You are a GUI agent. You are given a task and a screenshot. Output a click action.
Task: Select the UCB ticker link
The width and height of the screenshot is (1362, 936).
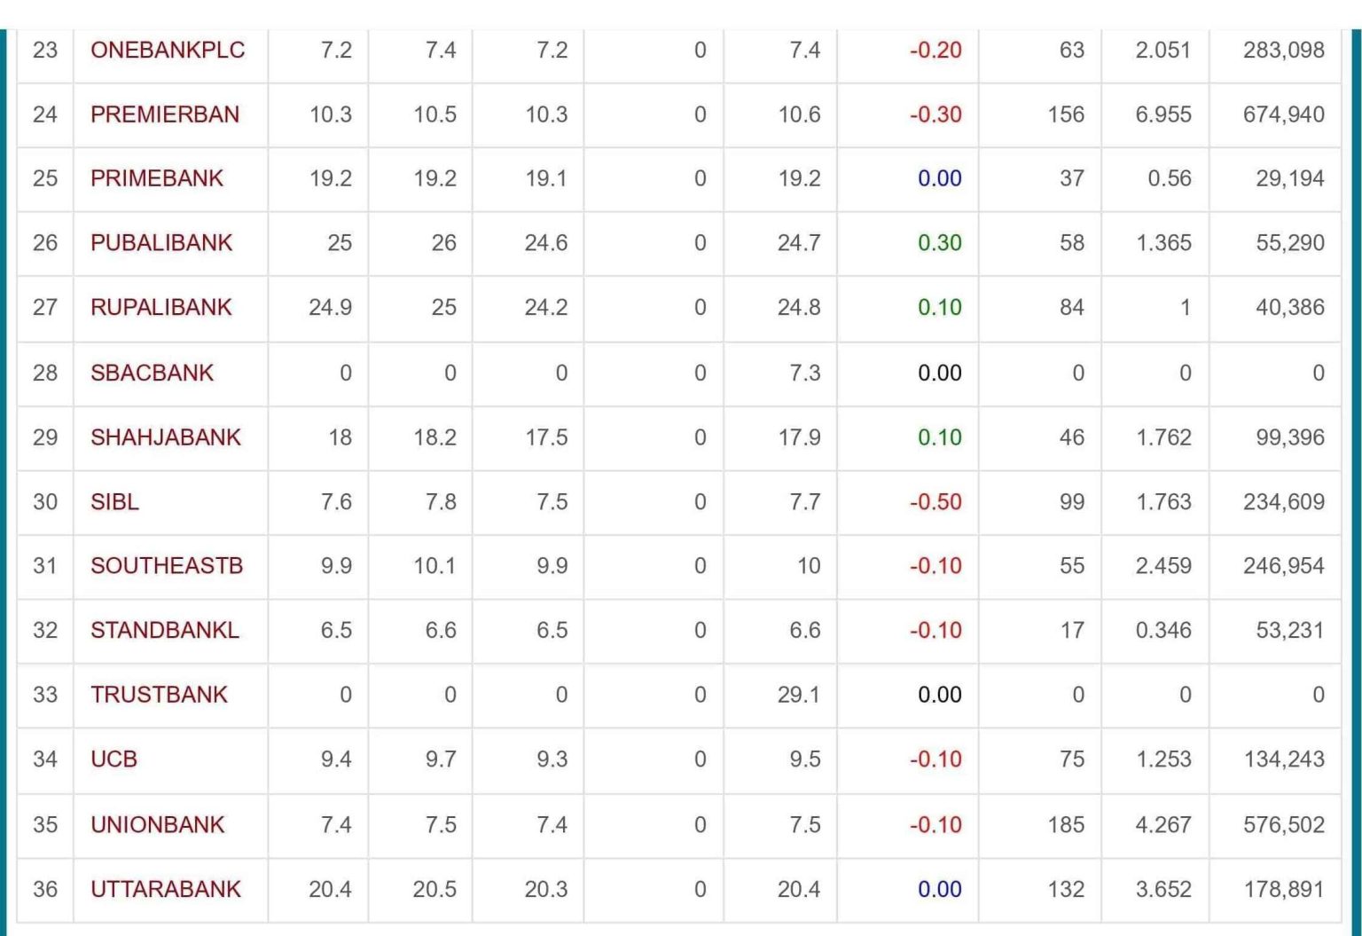click(113, 759)
